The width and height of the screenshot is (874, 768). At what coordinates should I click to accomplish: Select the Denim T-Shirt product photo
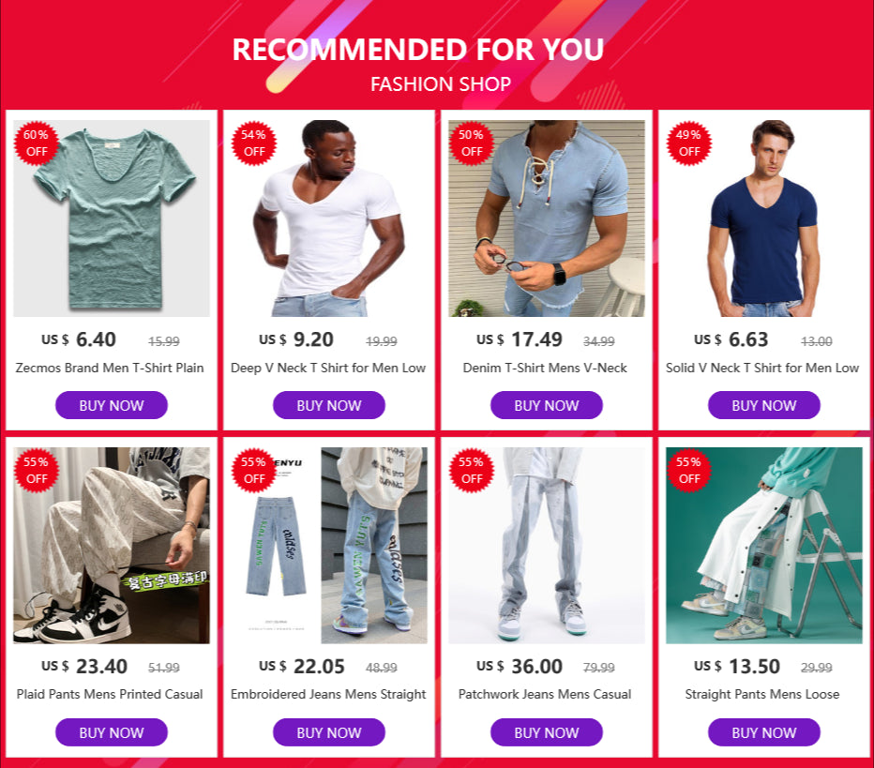click(546, 218)
